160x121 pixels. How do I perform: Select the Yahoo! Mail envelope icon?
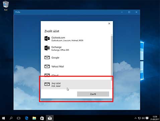coord(47,67)
